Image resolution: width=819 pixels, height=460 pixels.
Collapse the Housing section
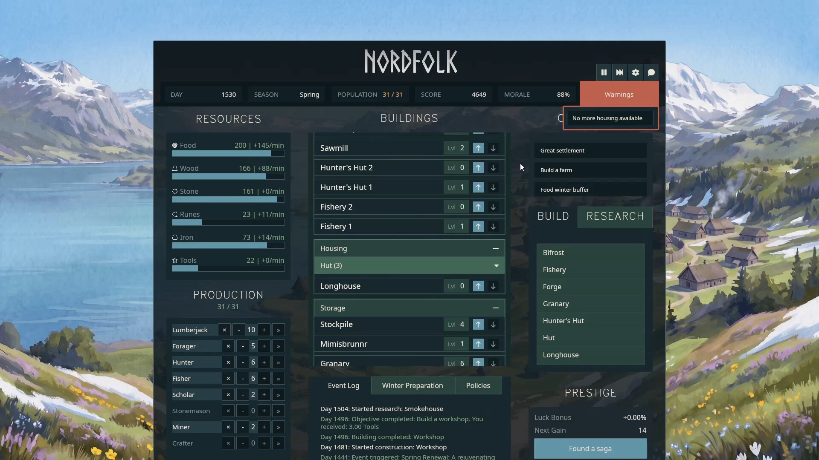click(x=495, y=248)
